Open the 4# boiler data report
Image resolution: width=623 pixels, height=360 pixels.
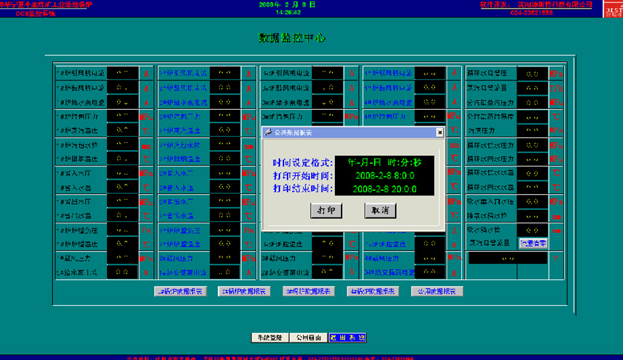tap(373, 291)
